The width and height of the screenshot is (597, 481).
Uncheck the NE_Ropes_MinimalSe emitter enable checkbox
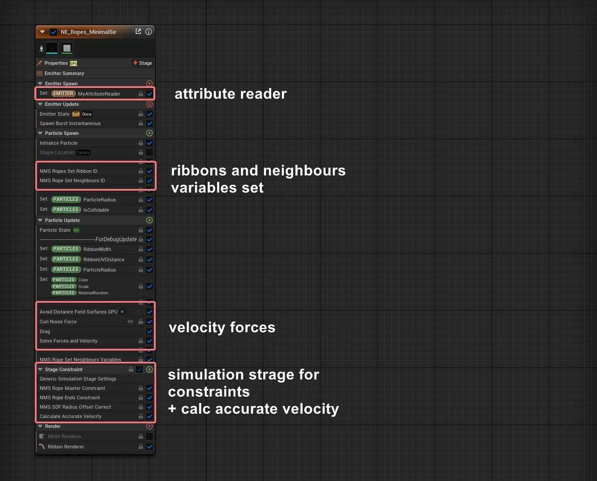(x=54, y=32)
